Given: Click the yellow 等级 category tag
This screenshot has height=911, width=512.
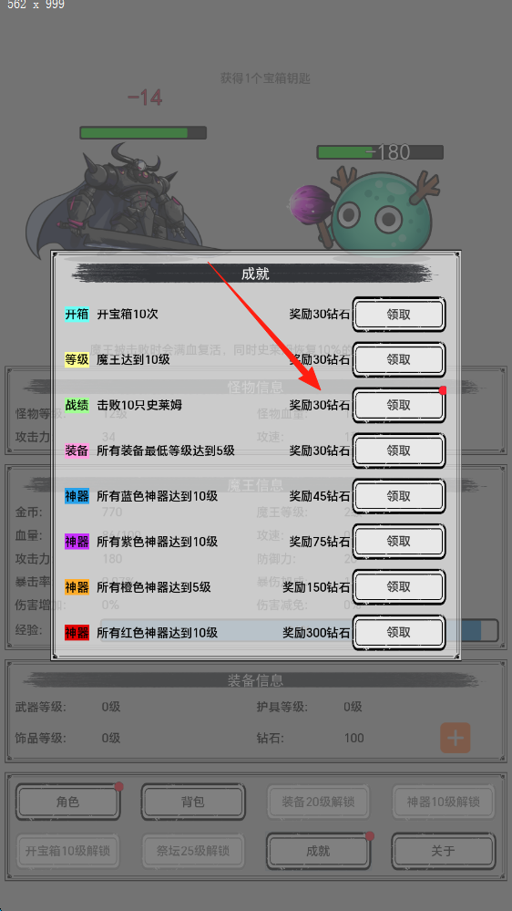Looking at the screenshot, I should pos(77,359).
